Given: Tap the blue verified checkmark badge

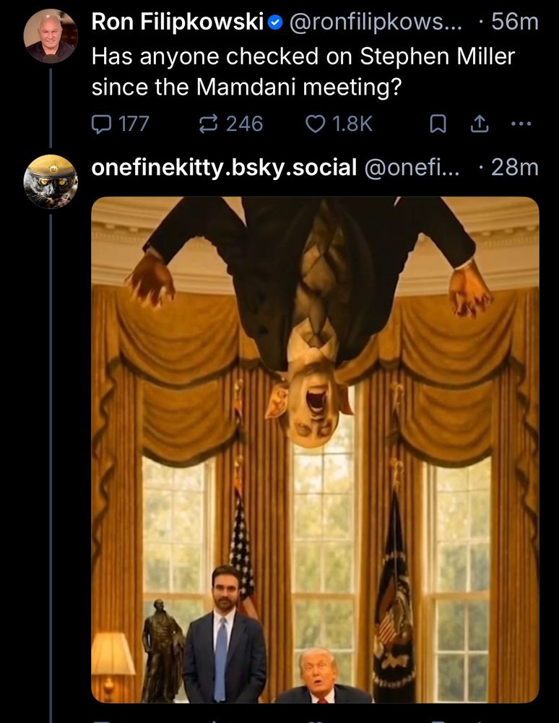Looking at the screenshot, I should 274,22.
